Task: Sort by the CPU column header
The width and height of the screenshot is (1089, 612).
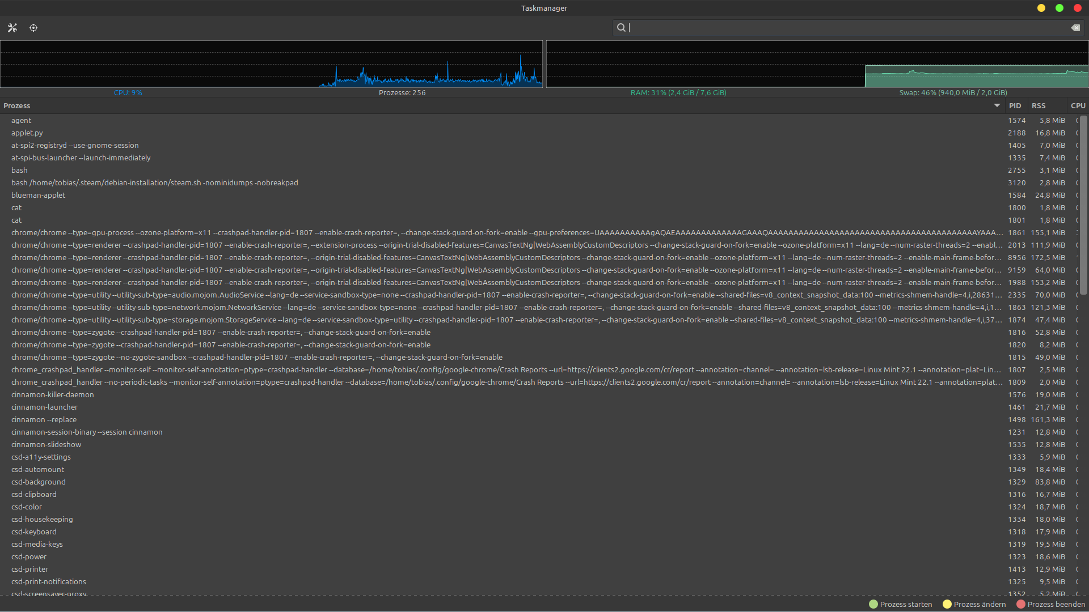Action: coord(1078,106)
